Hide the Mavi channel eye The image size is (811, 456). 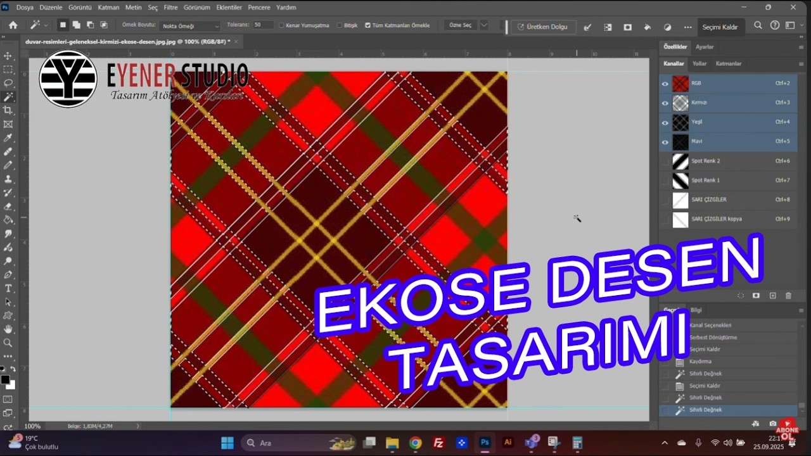click(x=665, y=142)
